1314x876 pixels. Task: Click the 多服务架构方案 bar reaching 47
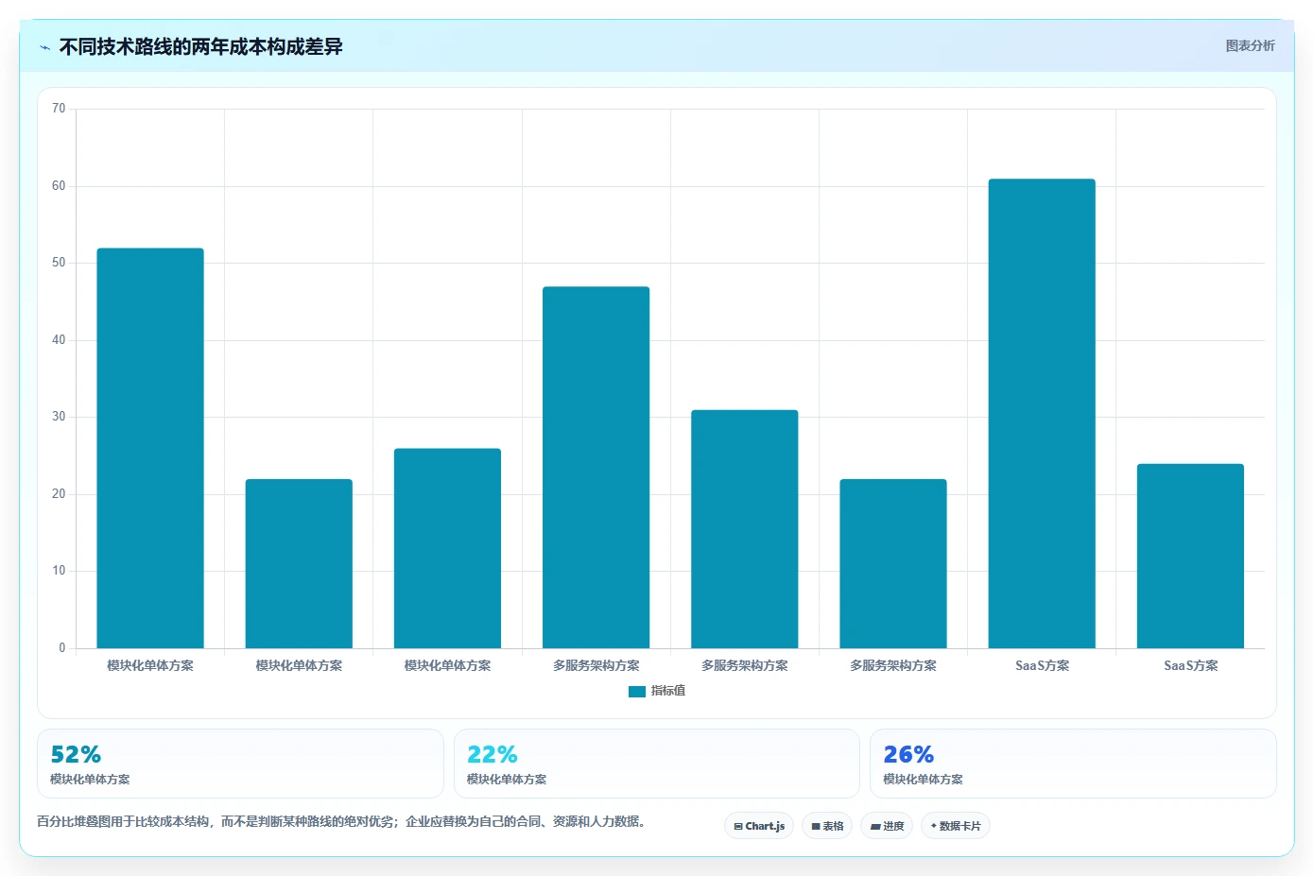[596, 468]
